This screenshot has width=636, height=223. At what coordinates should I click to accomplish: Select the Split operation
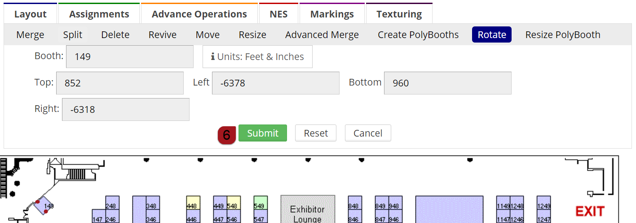[73, 35]
